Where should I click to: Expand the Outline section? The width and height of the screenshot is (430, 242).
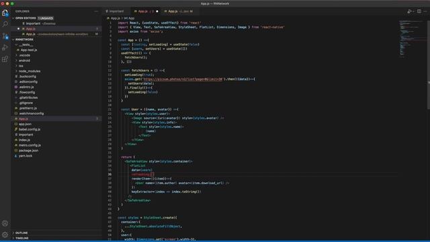[x=21, y=233]
